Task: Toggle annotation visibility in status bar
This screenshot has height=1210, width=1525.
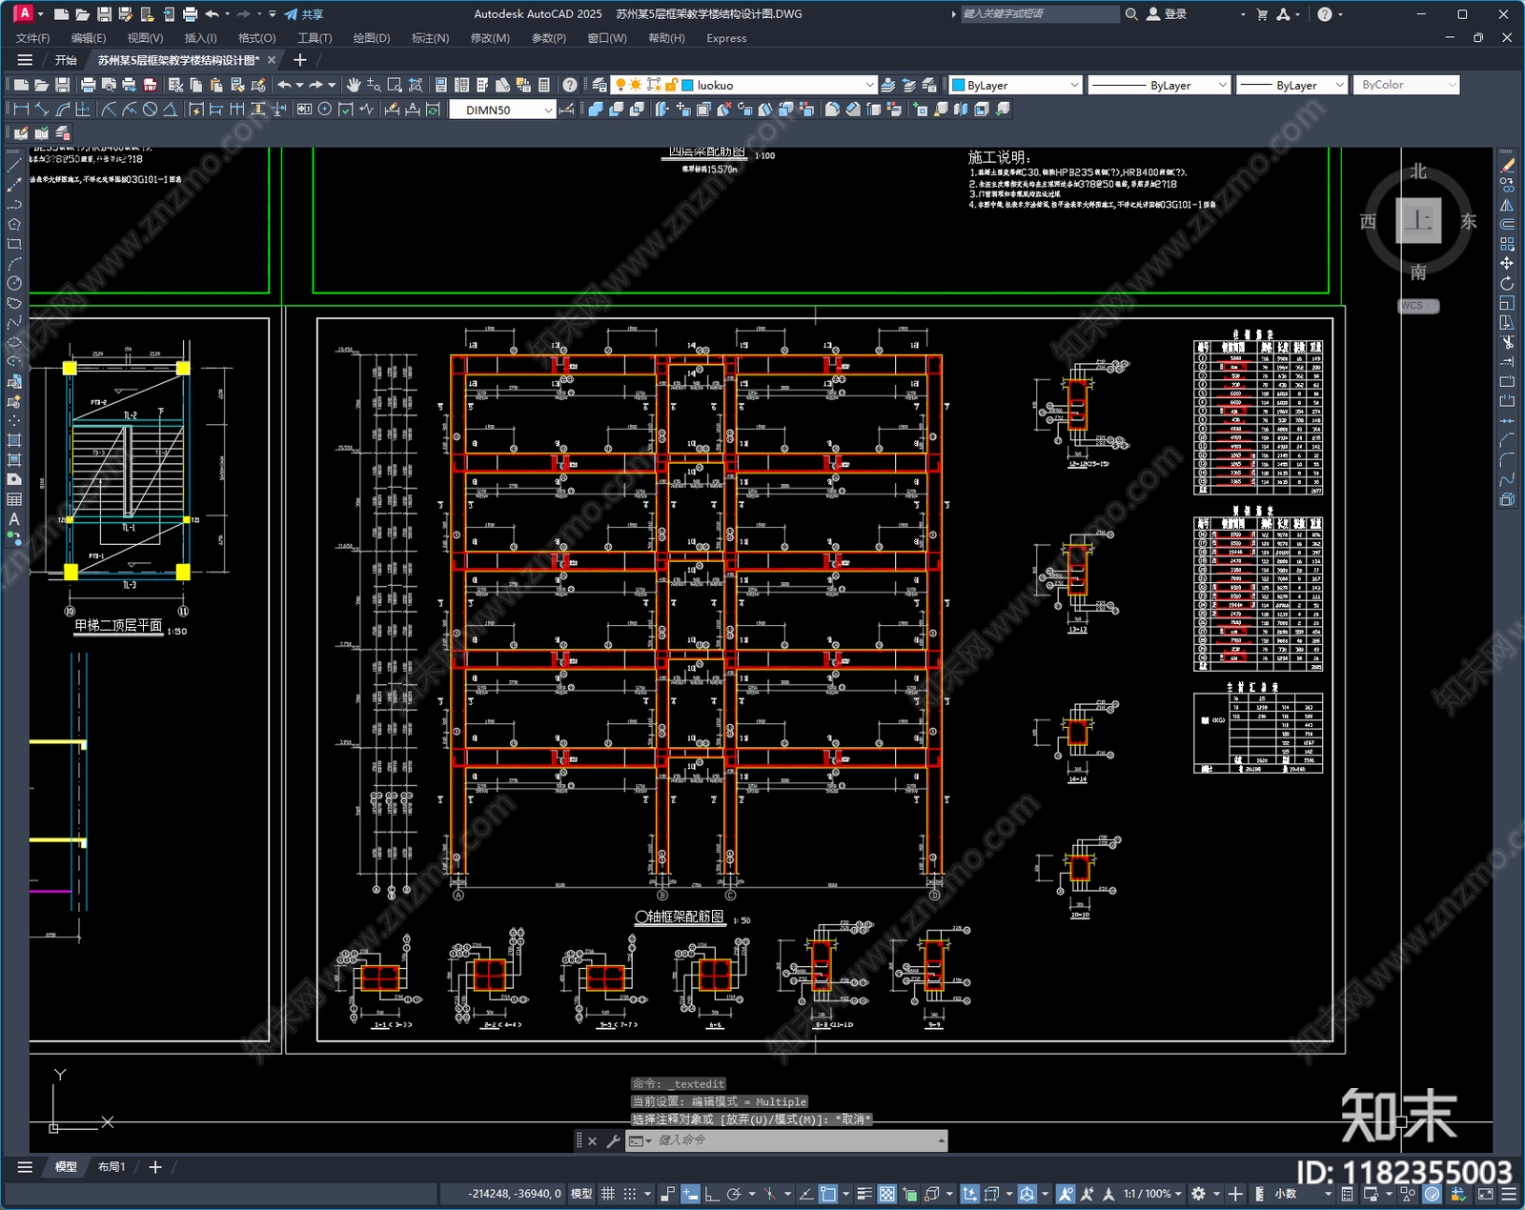Action: [x=1066, y=1194]
